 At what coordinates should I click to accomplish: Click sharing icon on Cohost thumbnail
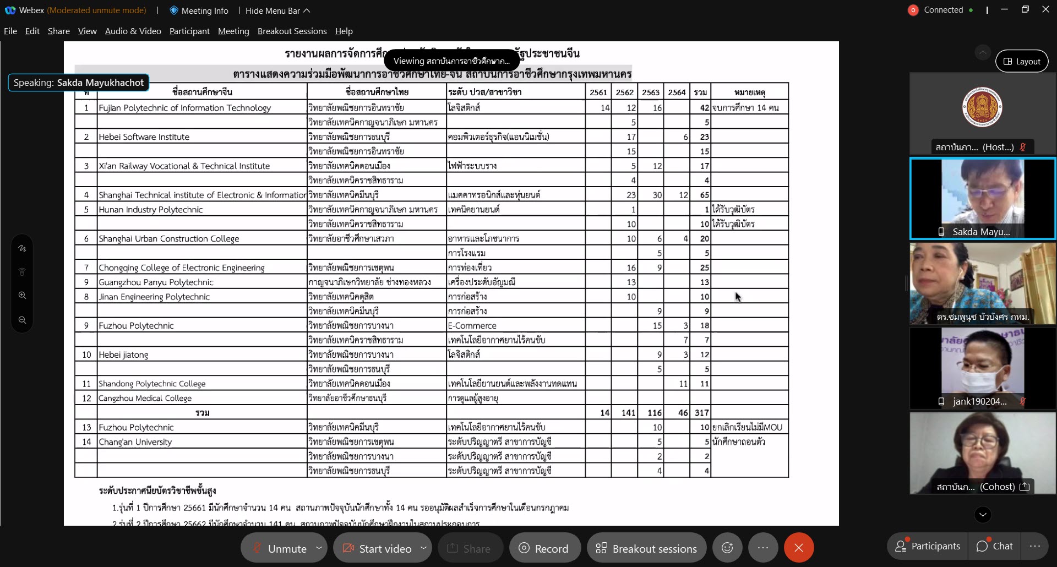point(1024,487)
